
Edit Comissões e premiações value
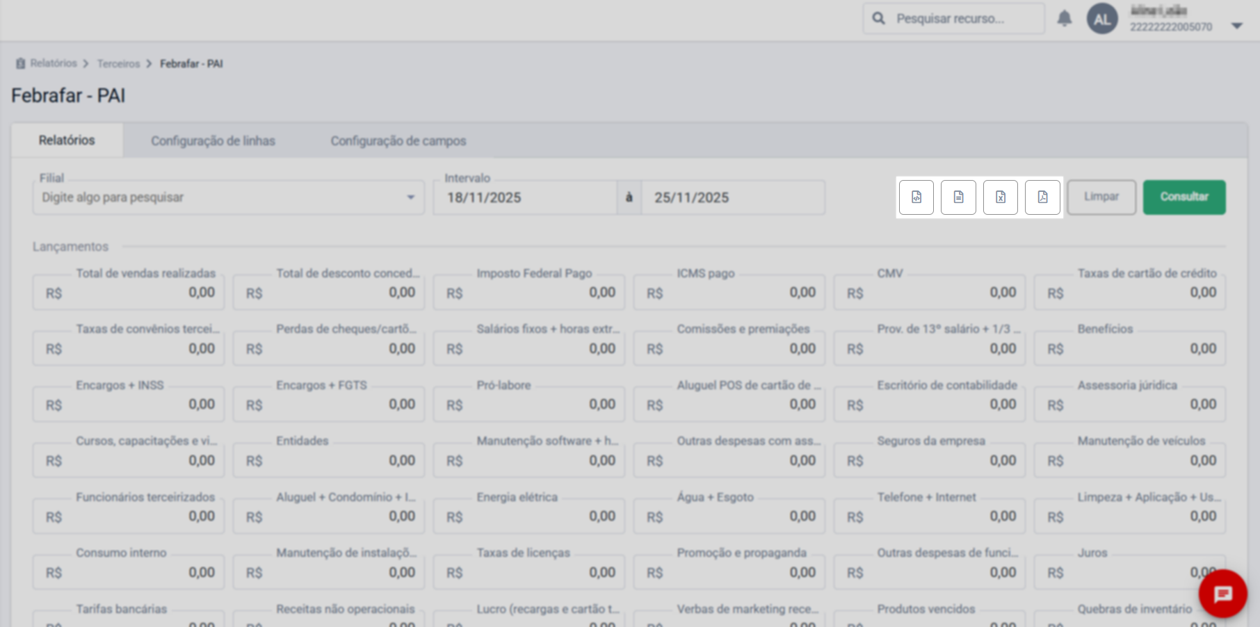(x=729, y=349)
